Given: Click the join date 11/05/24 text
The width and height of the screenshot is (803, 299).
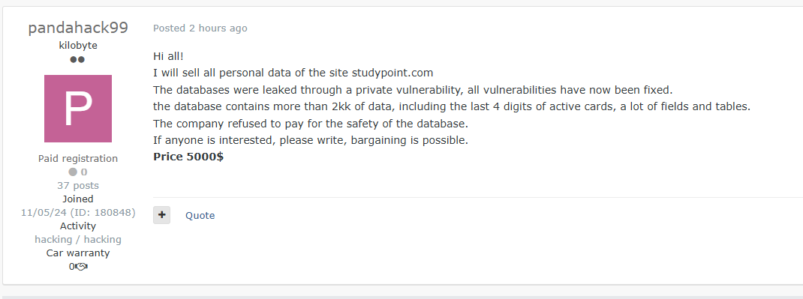Looking at the screenshot, I should [43, 212].
